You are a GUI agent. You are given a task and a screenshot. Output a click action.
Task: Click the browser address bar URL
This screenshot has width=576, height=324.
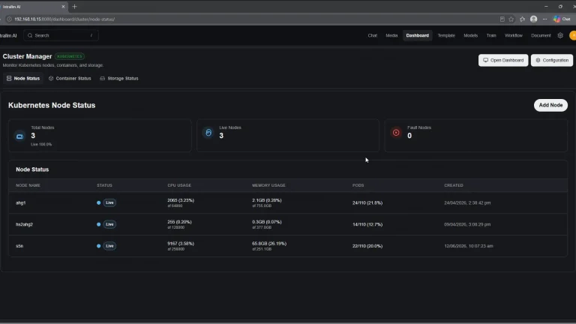[64, 19]
